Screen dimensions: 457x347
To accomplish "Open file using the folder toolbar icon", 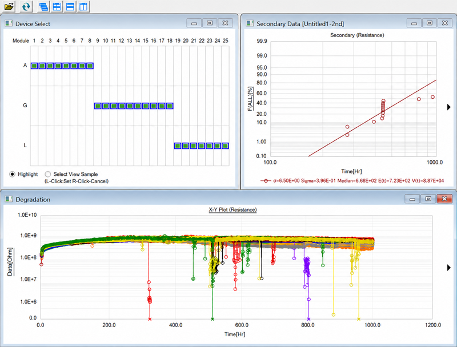I will click(9, 6).
